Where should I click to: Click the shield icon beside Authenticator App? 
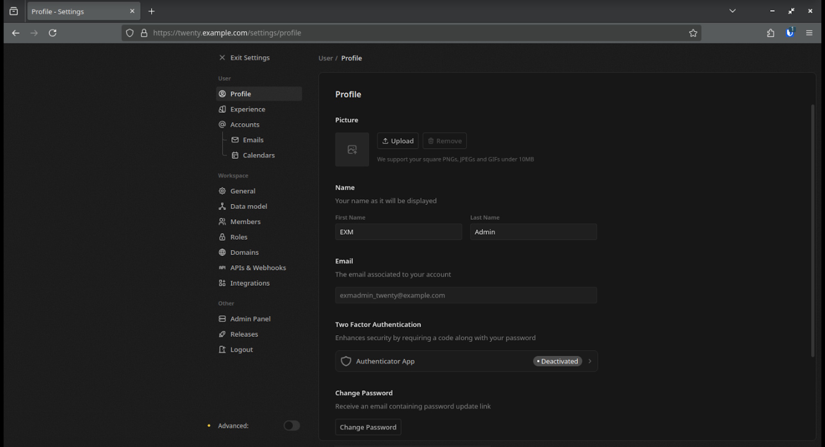pyautogui.click(x=346, y=361)
